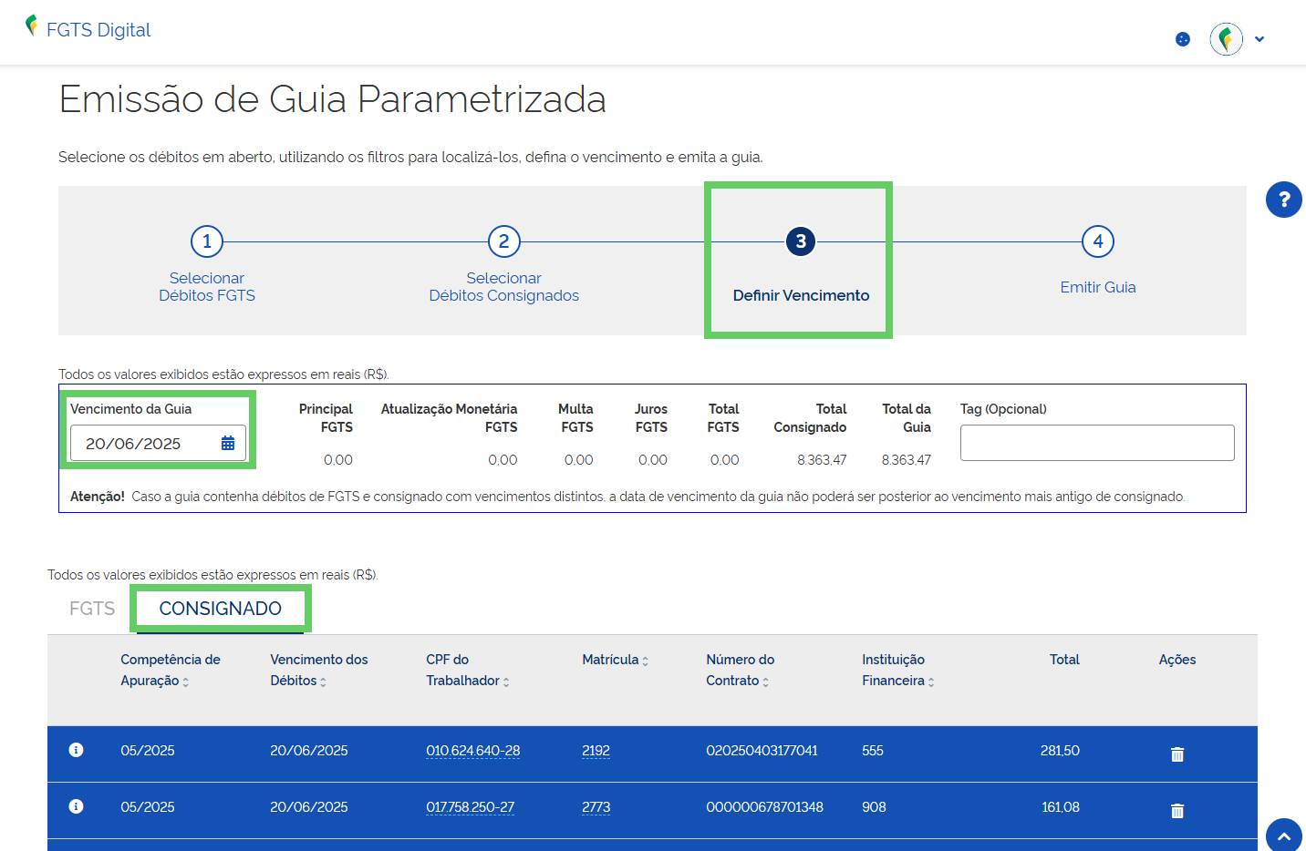
Task: Expand the user profile dropdown chevron
Action: tap(1259, 39)
